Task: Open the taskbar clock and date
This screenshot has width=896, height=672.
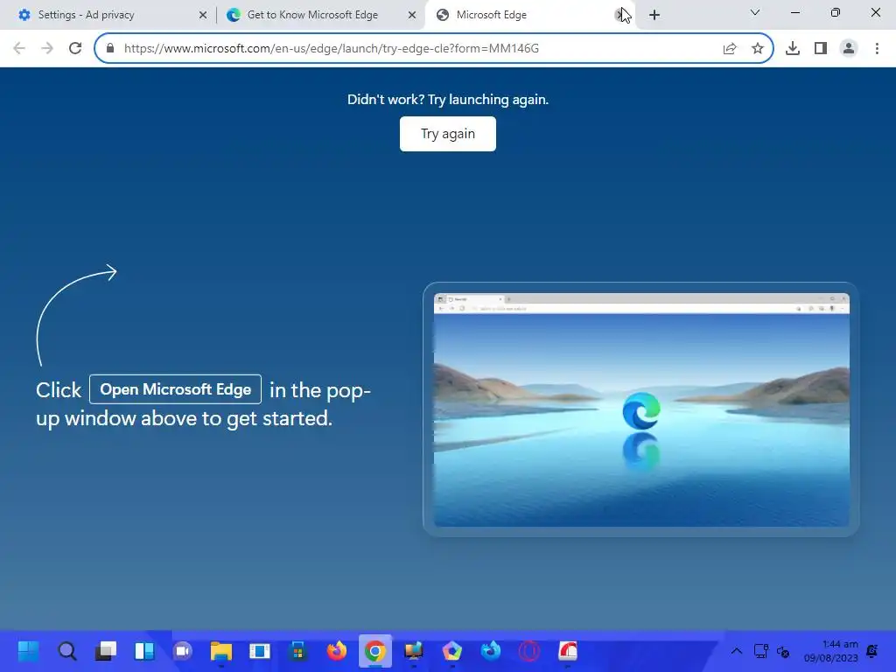Action: coord(831,651)
